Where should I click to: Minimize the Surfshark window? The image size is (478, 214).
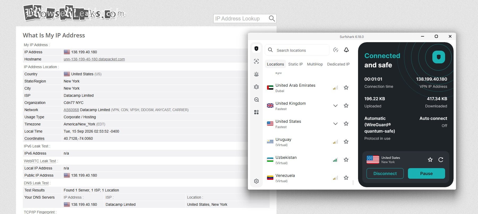[422, 36]
